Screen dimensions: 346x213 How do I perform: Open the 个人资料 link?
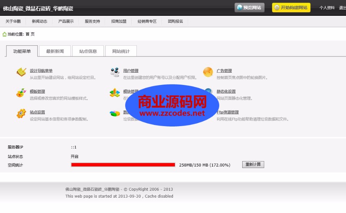pyautogui.click(x=327, y=8)
